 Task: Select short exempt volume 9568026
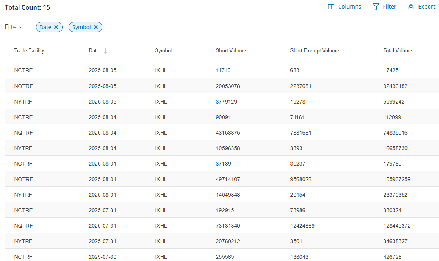coord(301,179)
